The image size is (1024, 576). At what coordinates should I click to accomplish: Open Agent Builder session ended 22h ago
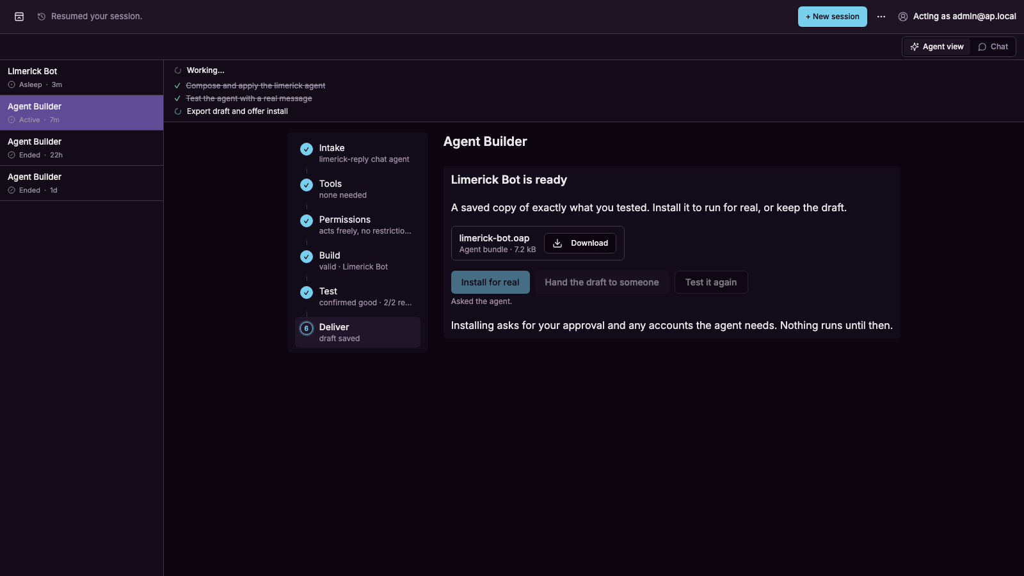pyautogui.click(x=81, y=148)
